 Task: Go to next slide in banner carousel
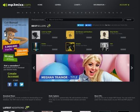click(x=132, y=68)
